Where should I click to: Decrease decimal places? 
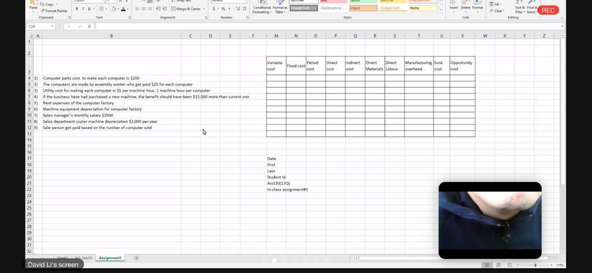click(x=244, y=9)
